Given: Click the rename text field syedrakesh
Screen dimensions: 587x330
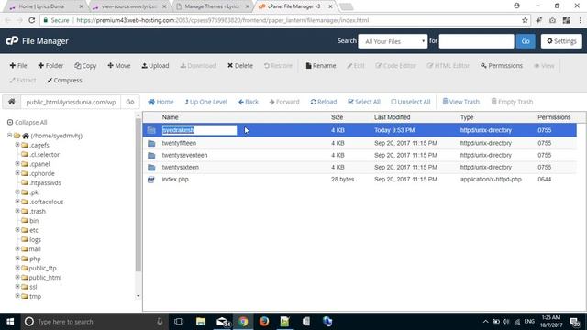Looking at the screenshot, I should click(x=199, y=130).
